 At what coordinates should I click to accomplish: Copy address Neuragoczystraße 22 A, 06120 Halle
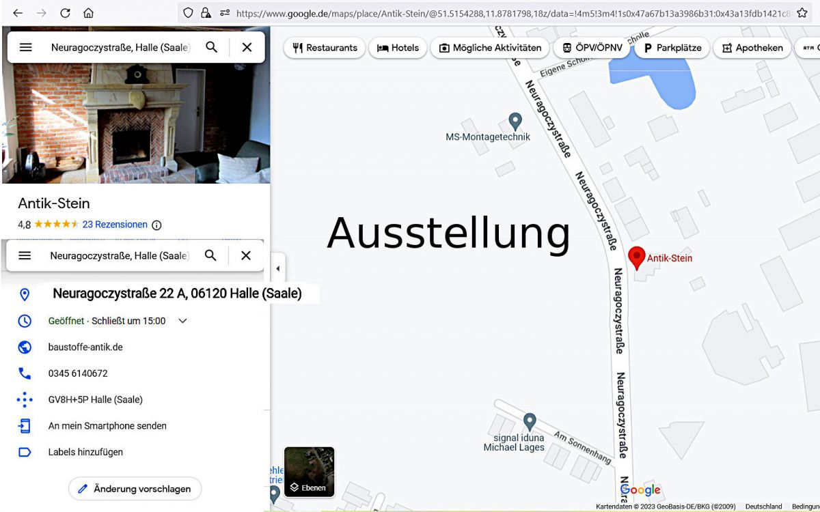click(177, 294)
